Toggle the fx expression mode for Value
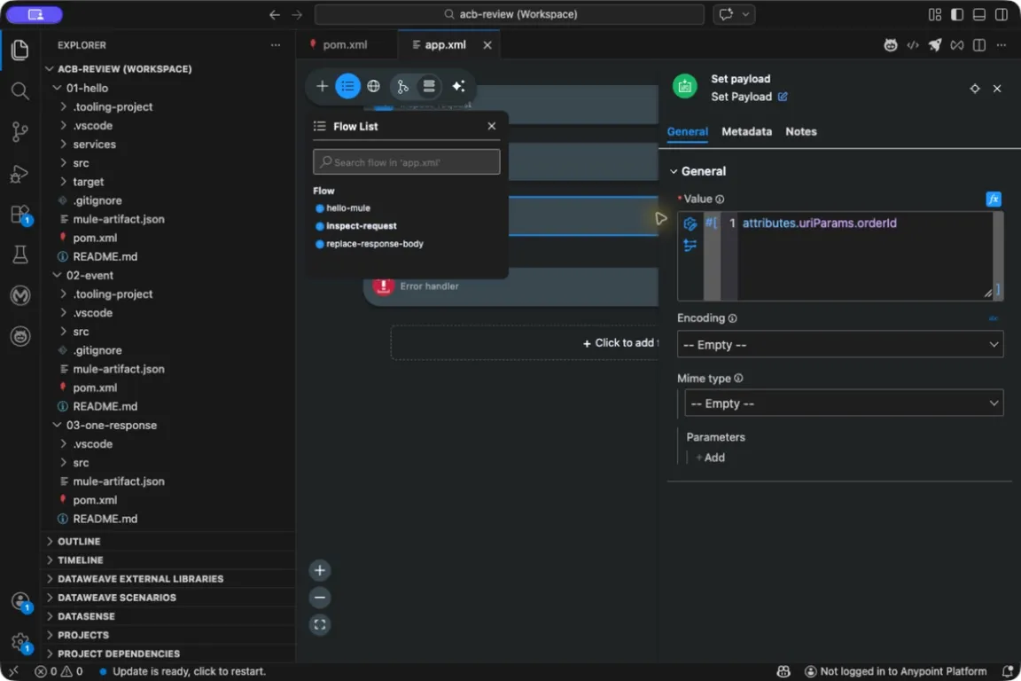This screenshot has height=681, width=1021. pos(993,199)
